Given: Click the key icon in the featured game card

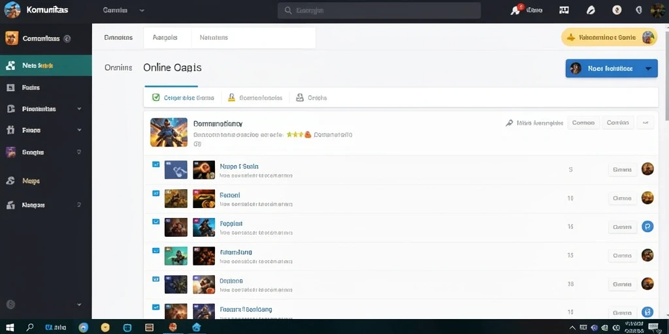Looking at the screenshot, I should (509, 123).
